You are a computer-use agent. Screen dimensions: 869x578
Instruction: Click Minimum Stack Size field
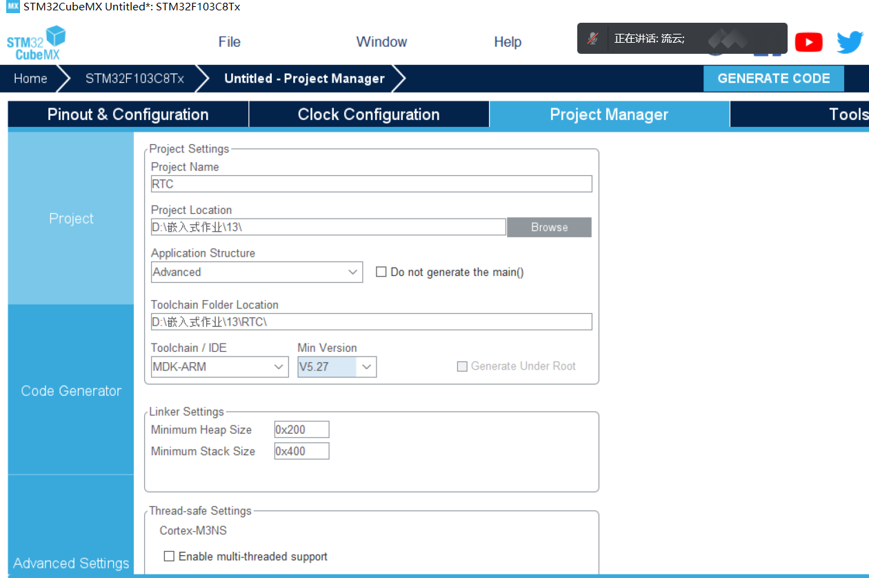click(x=301, y=451)
